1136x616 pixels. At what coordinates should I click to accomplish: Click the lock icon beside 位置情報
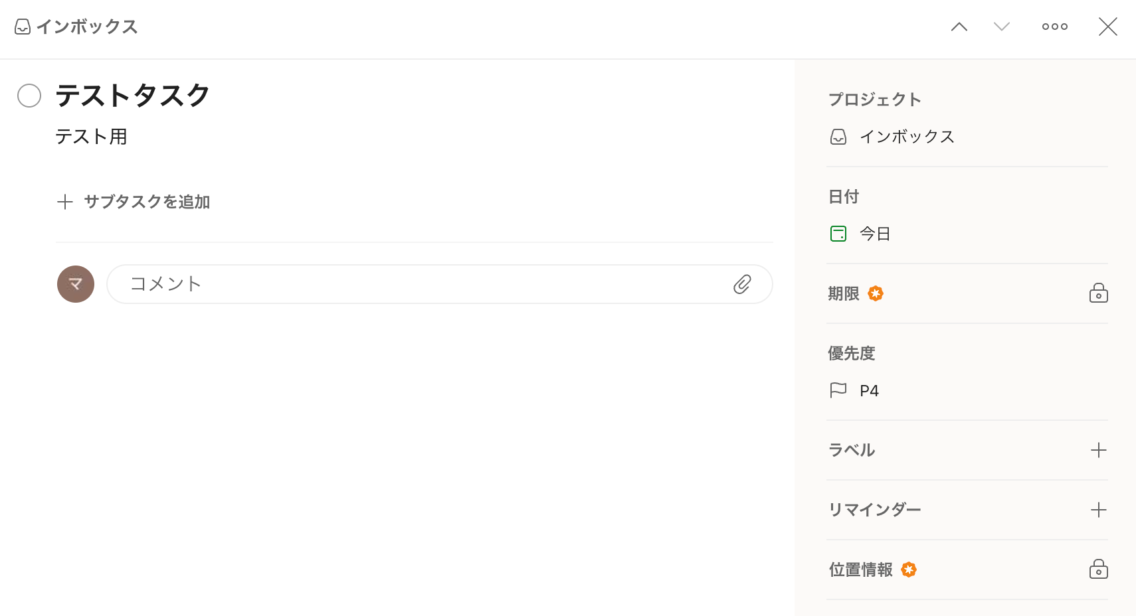pos(1098,570)
